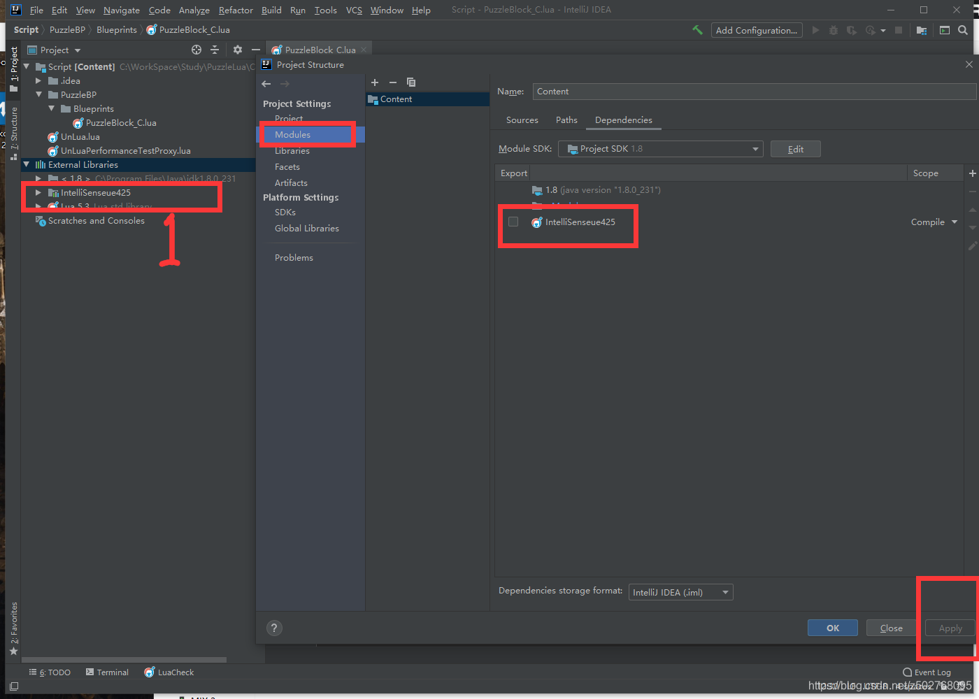Open the LuaCheck tool window

[x=169, y=672]
